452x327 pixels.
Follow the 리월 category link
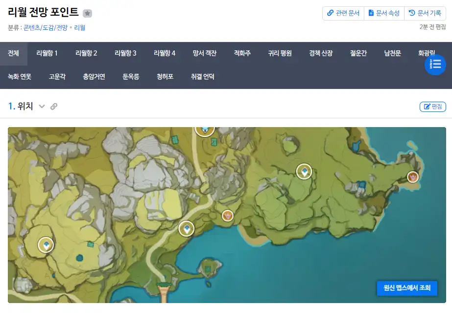(x=80, y=28)
